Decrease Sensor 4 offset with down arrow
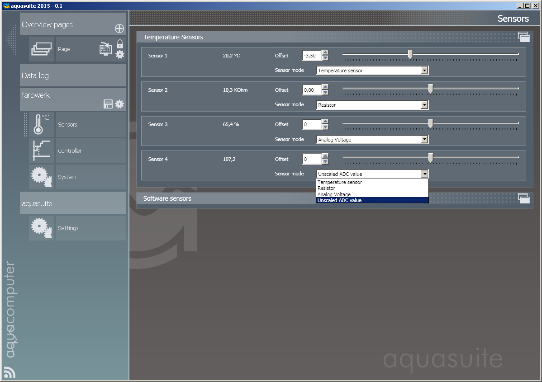Image resolution: width=542 pixels, height=382 pixels. coord(325,162)
